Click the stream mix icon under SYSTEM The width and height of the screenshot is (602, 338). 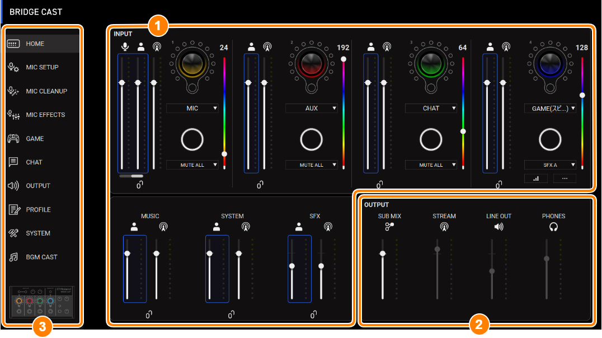(x=246, y=227)
